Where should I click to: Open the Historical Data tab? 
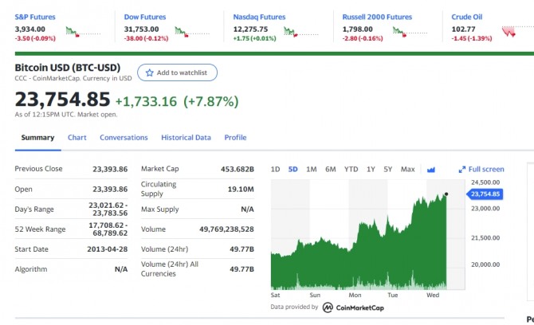point(186,138)
